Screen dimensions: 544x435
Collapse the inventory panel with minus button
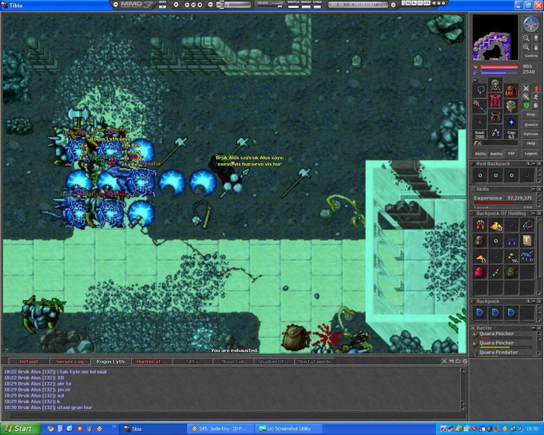point(475,80)
